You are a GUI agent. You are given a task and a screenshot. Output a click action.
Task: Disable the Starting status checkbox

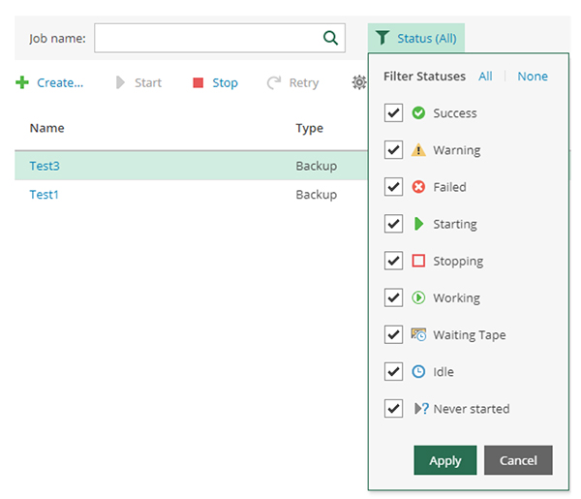[393, 224]
